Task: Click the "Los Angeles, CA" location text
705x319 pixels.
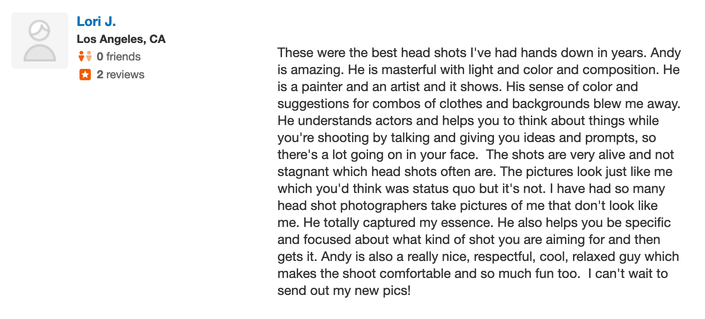Action: [x=121, y=39]
